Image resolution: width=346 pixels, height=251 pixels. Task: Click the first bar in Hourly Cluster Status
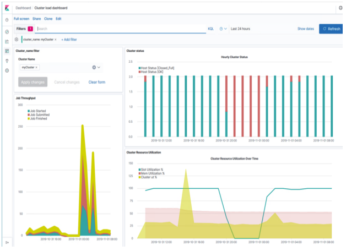(x=145, y=106)
